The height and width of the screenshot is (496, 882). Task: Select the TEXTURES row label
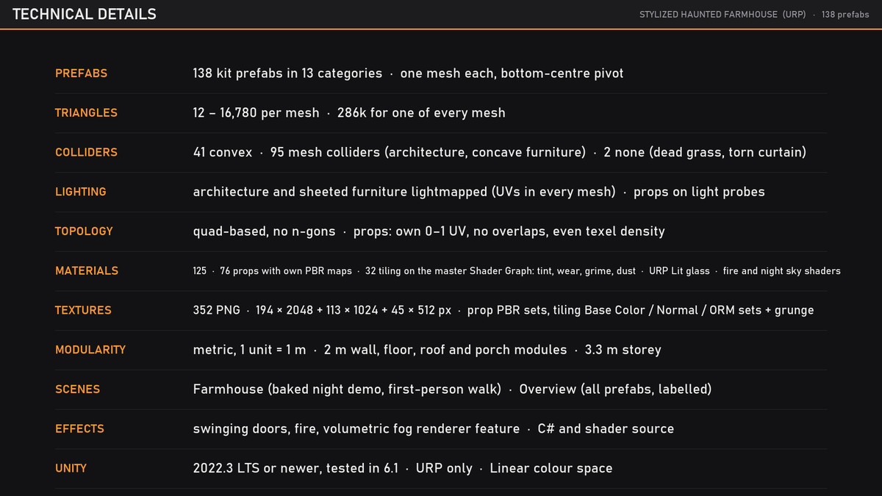(x=83, y=310)
